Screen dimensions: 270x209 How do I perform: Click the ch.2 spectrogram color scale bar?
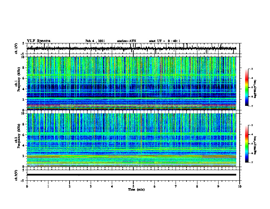click(246, 144)
